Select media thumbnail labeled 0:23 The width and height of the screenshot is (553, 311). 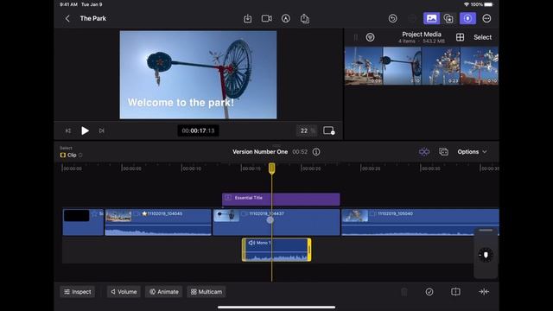[441, 66]
